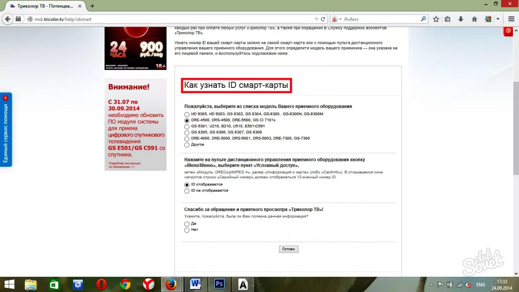
Task: Open the blue gear app on taskbar
Action: click(78, 285)
